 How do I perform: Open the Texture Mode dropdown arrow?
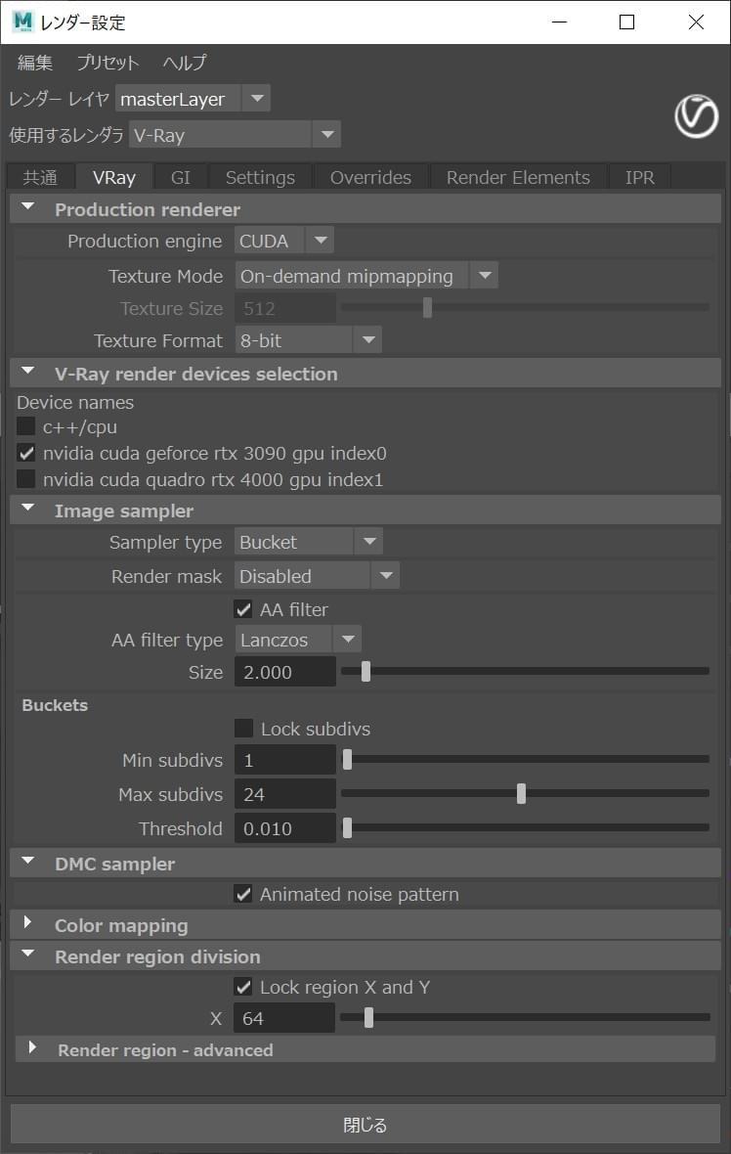484,275
